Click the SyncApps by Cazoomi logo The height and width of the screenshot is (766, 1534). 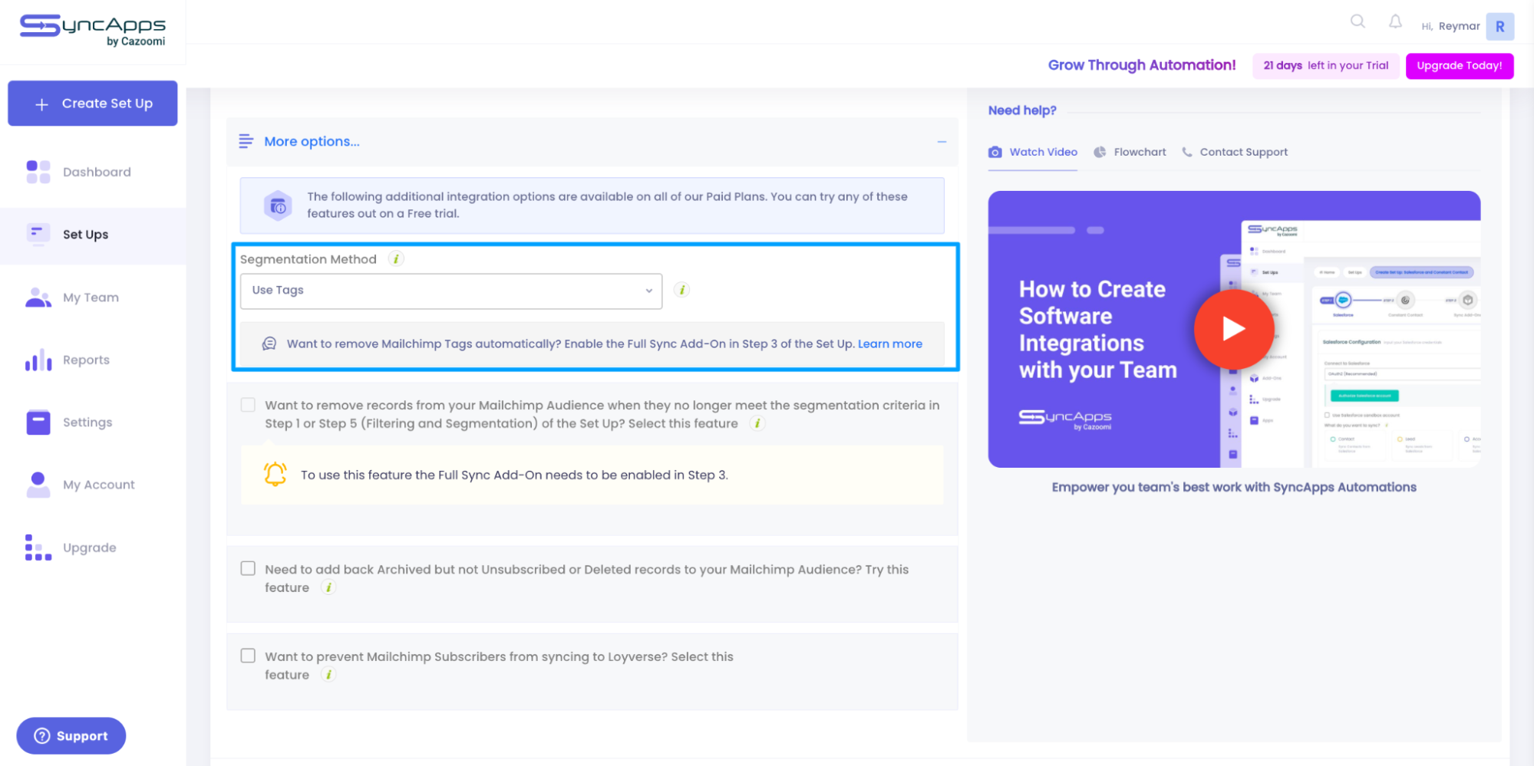click(x=92, y=31)
